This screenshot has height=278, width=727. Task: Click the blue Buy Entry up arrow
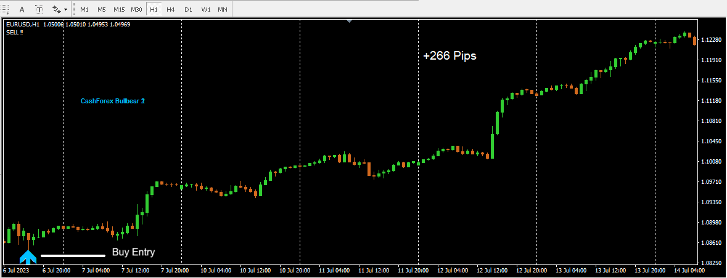pyautogui.click(x=28, y=256)
